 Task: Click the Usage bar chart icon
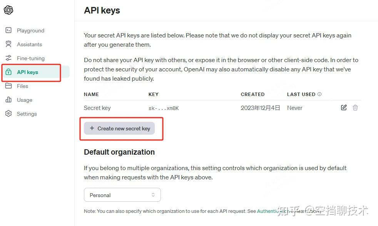8,100
